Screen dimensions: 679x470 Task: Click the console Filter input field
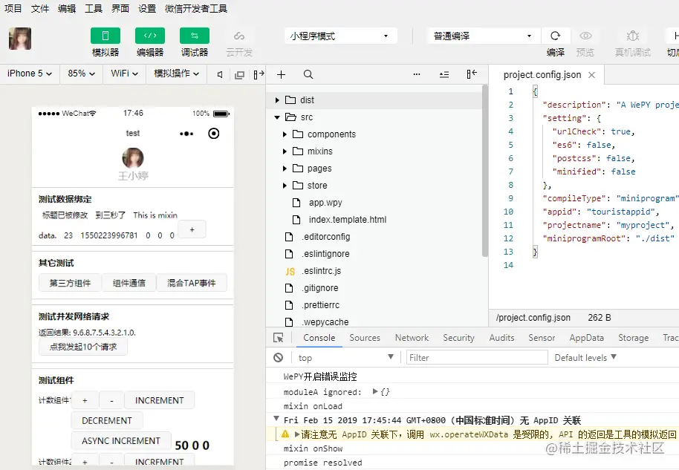coord(475,357)
